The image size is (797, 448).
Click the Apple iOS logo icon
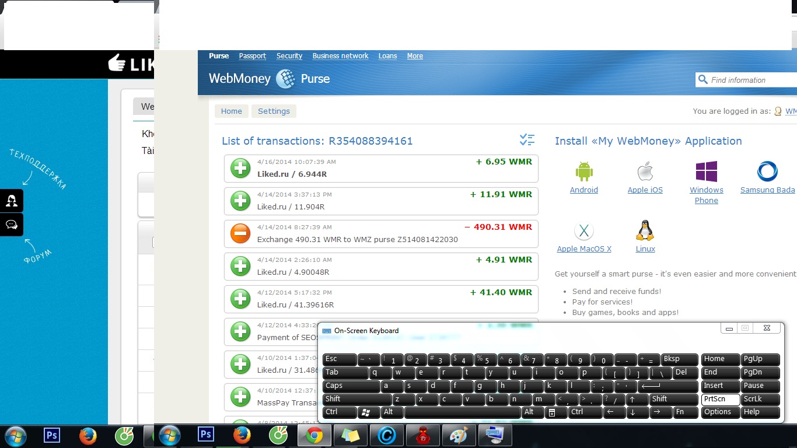point(645,171)
